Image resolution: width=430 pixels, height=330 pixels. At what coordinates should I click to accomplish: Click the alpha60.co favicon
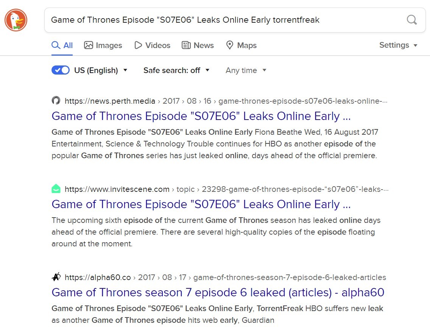pyautogui.click(x=56, y=277)
